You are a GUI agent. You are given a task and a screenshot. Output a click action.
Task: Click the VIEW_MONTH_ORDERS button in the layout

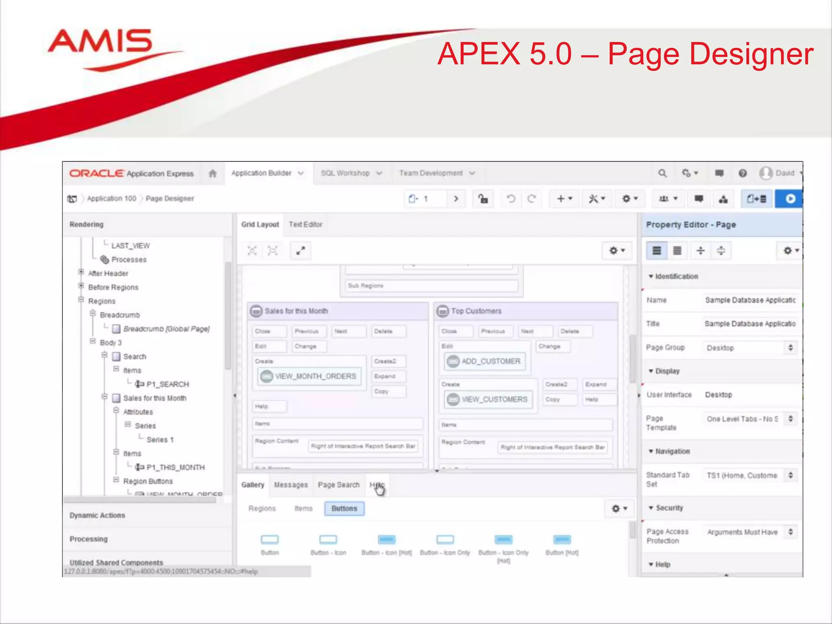310,377
